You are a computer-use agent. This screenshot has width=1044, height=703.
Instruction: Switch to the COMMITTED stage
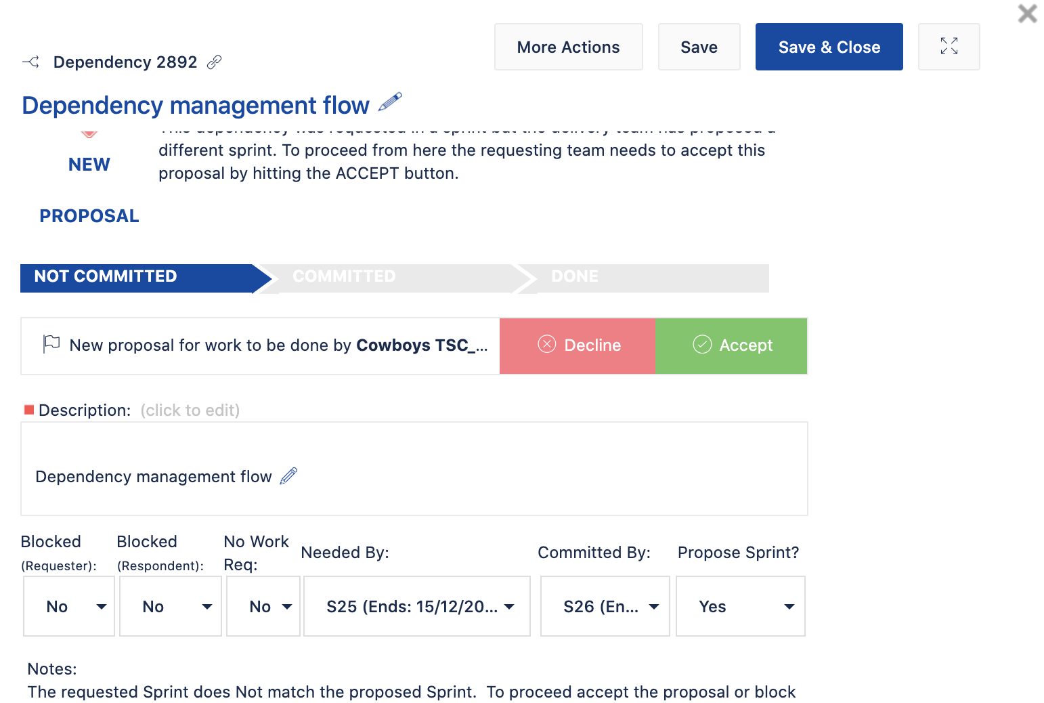(x=343, y=276)
